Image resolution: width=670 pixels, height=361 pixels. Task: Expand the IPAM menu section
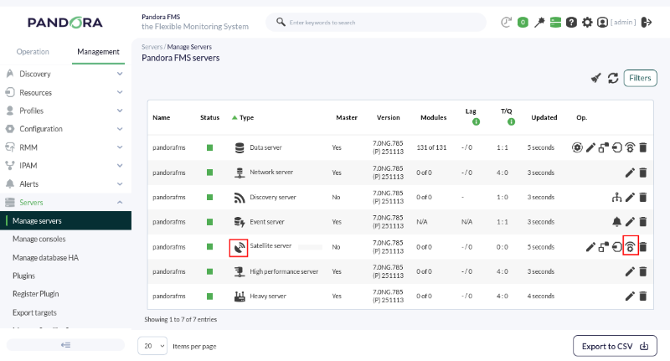[66, 165]
